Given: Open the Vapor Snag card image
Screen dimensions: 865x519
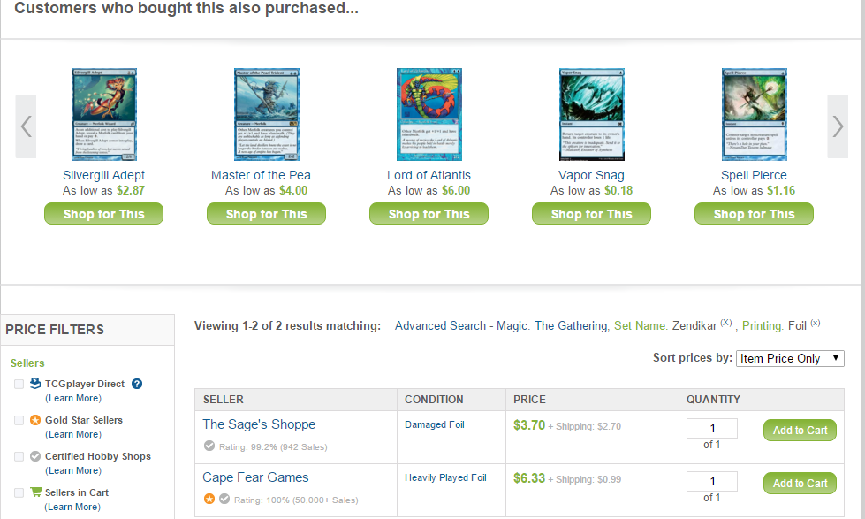Looking at the screenshot, I should [x=592, y=114].
